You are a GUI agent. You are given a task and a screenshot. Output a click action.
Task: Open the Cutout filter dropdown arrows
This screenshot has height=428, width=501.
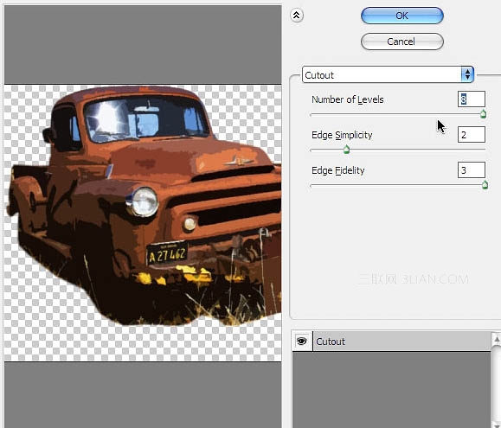click(x=467, y=74)
